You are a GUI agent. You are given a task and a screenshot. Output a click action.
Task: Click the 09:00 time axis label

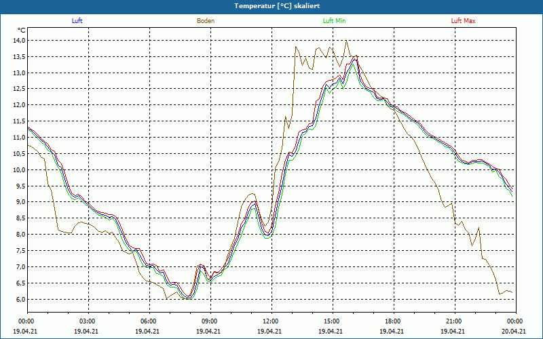pyautogui.click(x=210, y=321)
